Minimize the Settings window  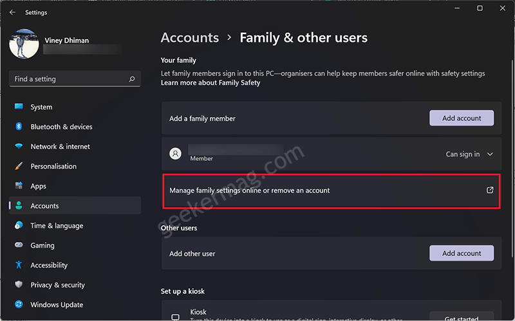click(x=457, y=8)
